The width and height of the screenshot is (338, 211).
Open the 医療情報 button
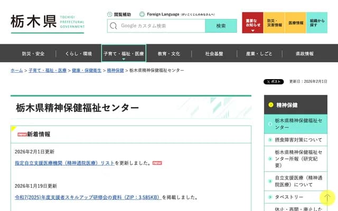296,23
